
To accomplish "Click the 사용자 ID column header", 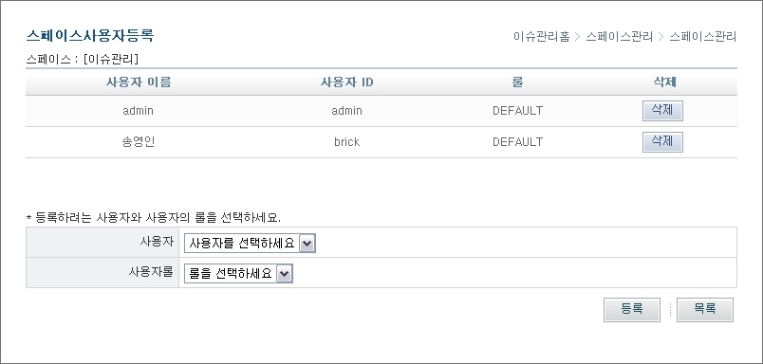I will pyautogui.click(x=347, y=82).
